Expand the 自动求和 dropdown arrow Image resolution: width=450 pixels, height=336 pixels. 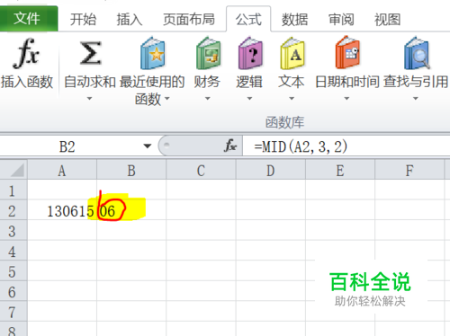pos(89,98)
